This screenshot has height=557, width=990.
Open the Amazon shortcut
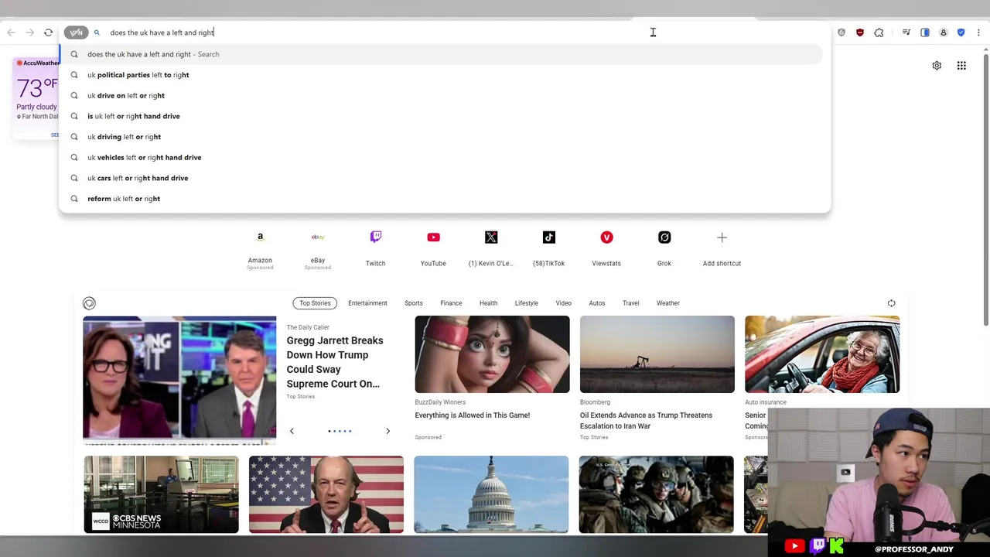(260, 248)
